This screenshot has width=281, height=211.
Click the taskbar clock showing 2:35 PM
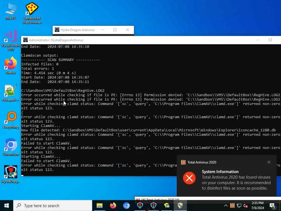click(257, 206)
